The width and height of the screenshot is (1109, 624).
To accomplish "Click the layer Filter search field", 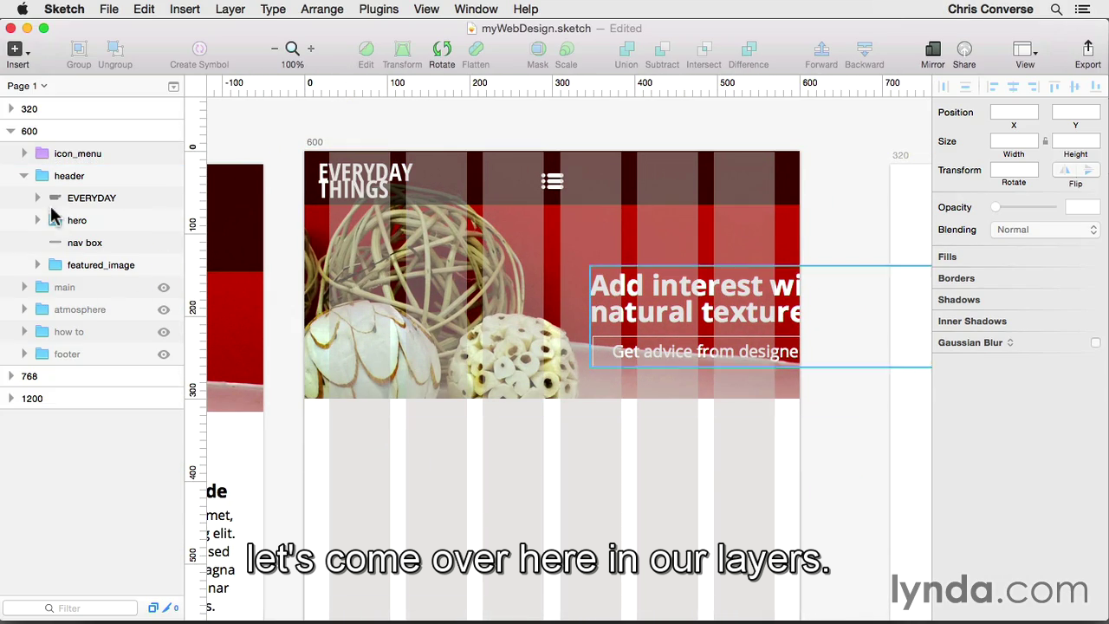I will 69,608.
